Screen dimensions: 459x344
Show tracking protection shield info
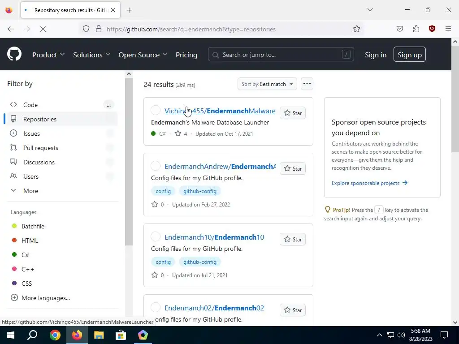point(86,29)
